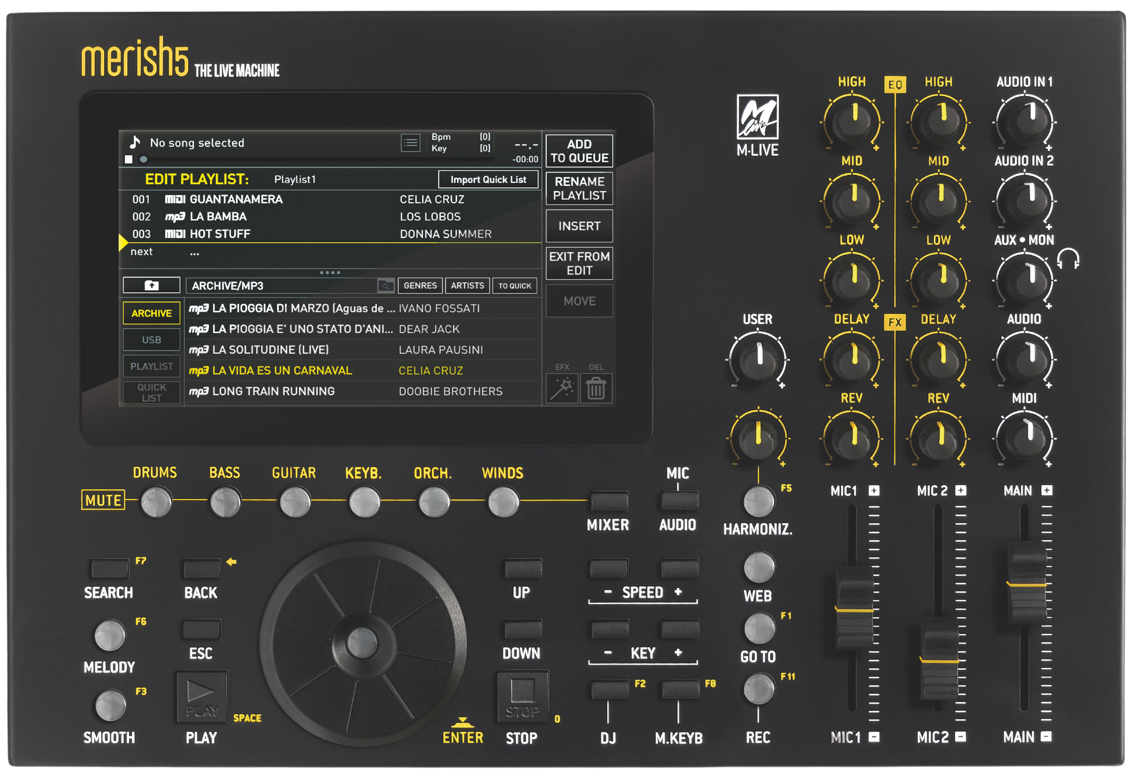Click the SEARCH hardware button
The width and height of the screenshot is (1132, 774).
[x=110, y=569]
